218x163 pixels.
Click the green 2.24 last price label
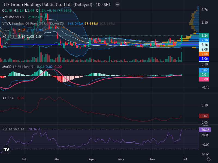point(204,36)
